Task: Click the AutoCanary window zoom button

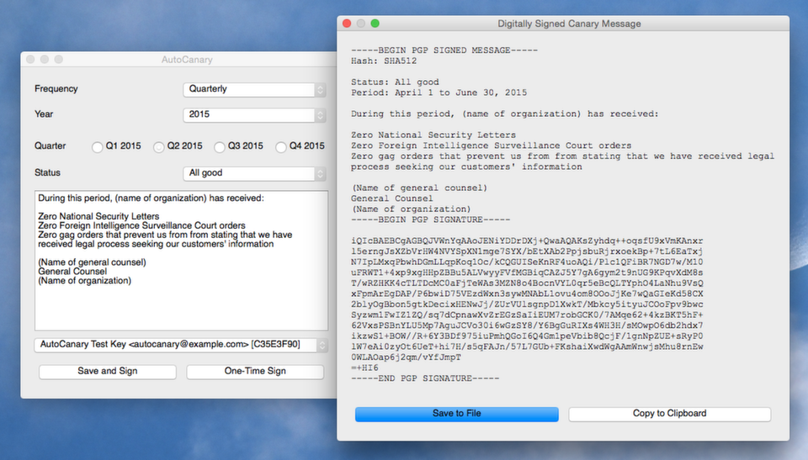Action: [x=59, y=60]
